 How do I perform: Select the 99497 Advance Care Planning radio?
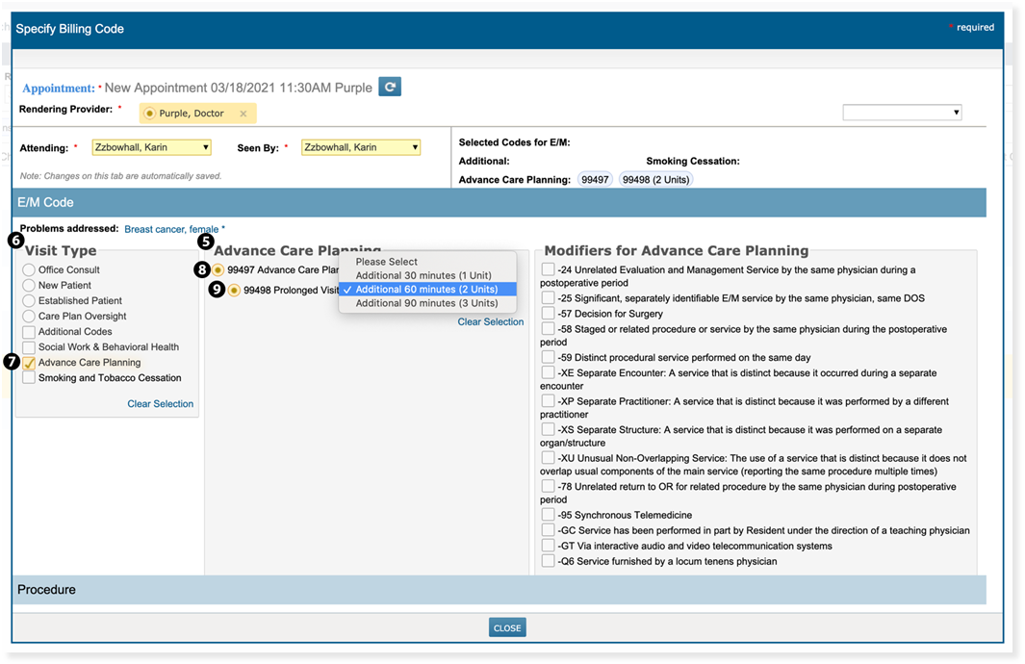[218, 270]
